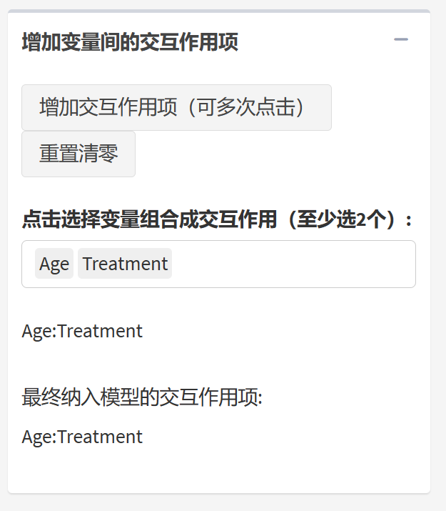The width and height of the screenshot is (446, 511).
Task: Click the 增加交互作用项（可多次点击） button
Action: (176, 108)
